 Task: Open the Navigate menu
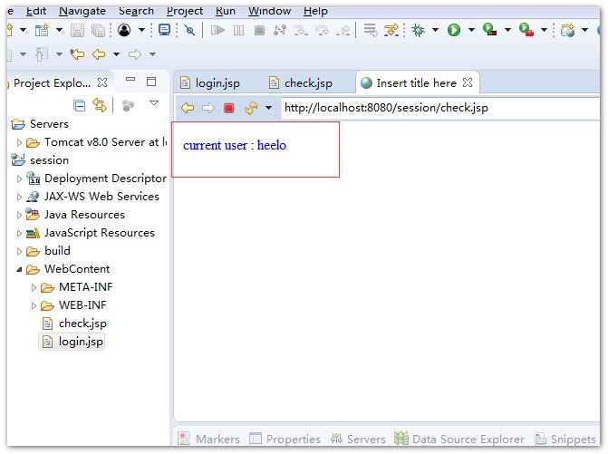(x=82, y=11)
